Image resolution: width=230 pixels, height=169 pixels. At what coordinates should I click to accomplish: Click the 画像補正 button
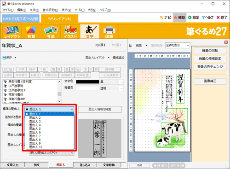coord(210,81)
